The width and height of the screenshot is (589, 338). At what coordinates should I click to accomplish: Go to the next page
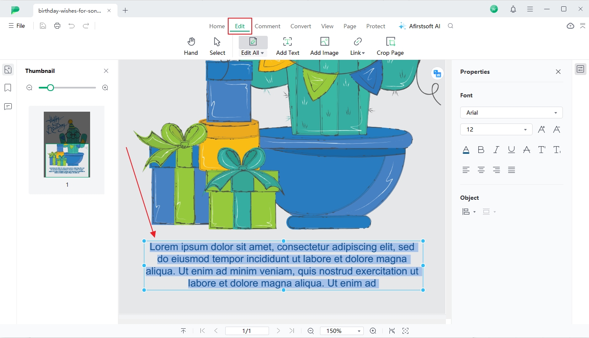[x=278, y=331]
